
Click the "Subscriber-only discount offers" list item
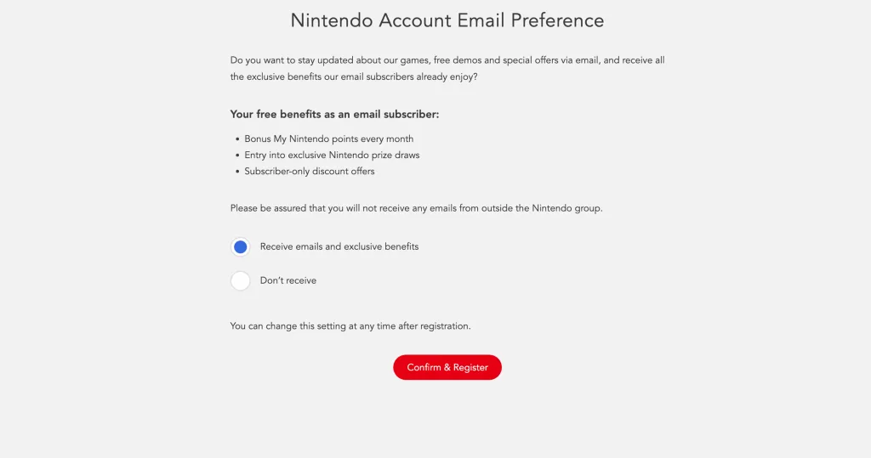coord(310,171)
